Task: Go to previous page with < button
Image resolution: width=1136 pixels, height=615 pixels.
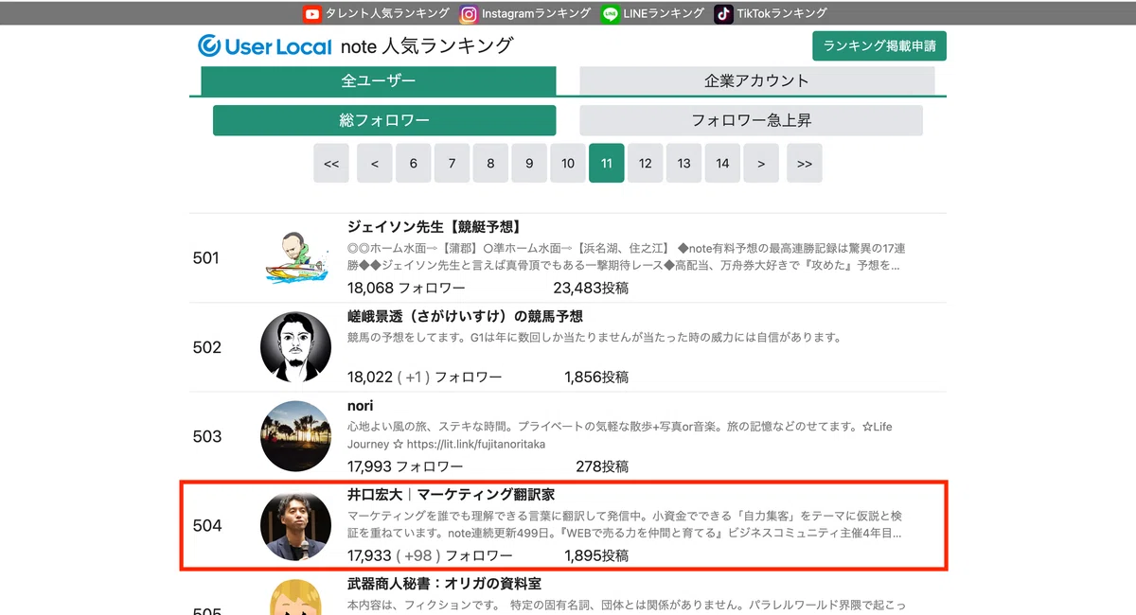Action: tap(375, 163)
